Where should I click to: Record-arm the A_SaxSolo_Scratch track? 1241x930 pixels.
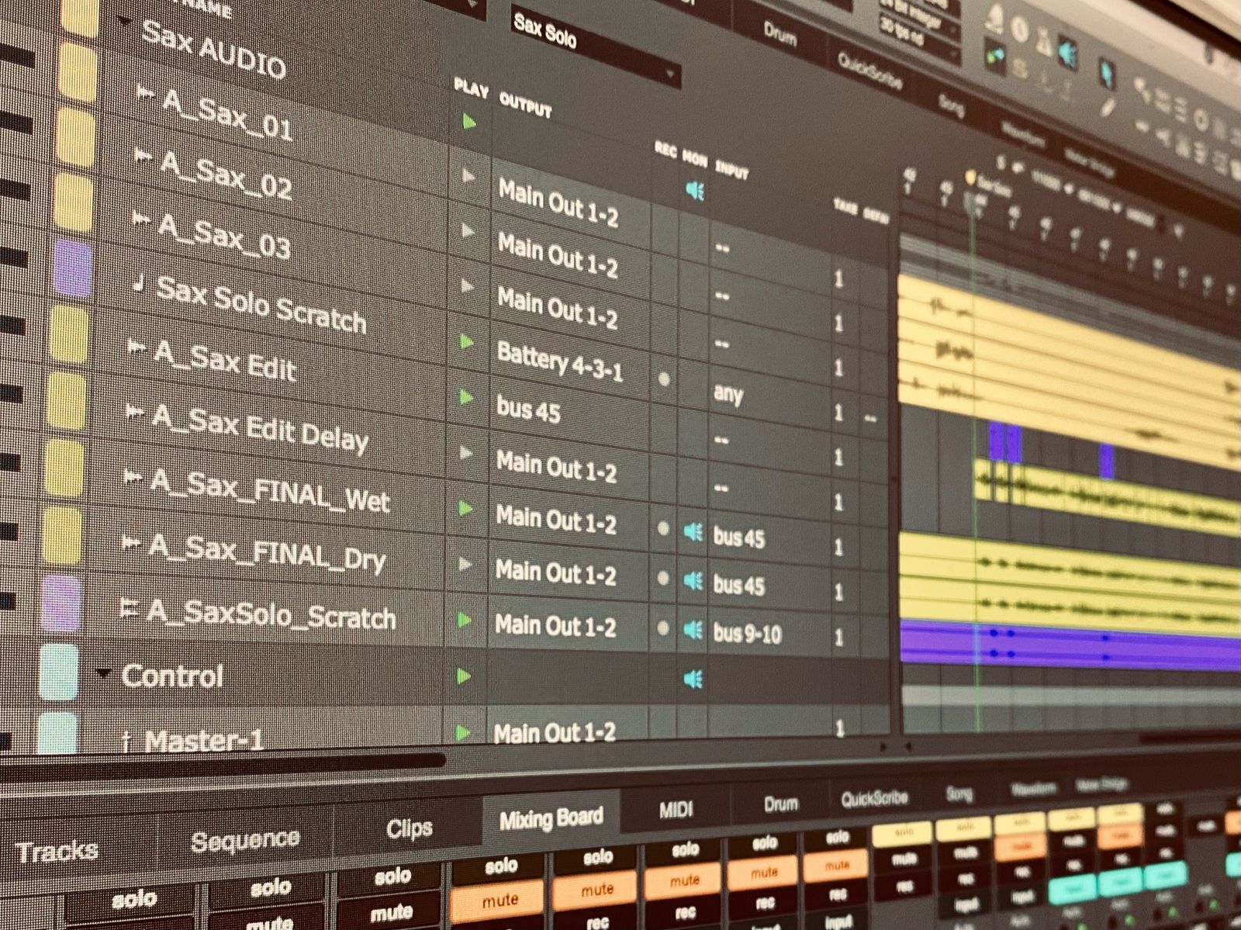point(662,628)
